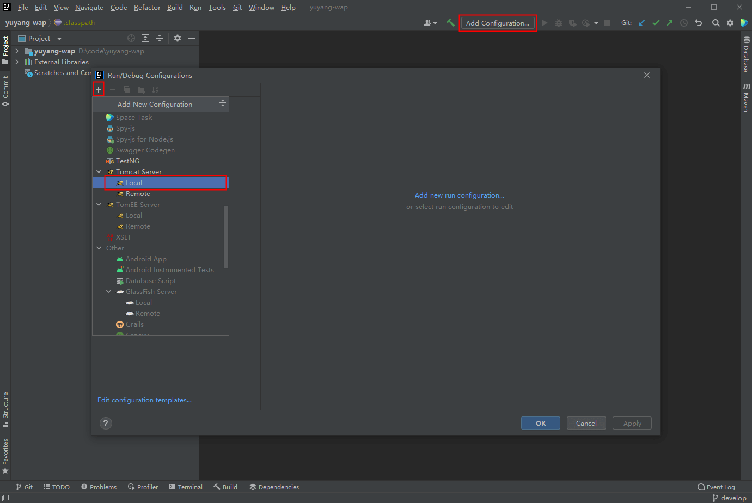Image resolution: width=752 pixels, height=503 pixels.
Task: Click the Sort Configurations alphabetically icon
Action: click(x=155, y=90)
